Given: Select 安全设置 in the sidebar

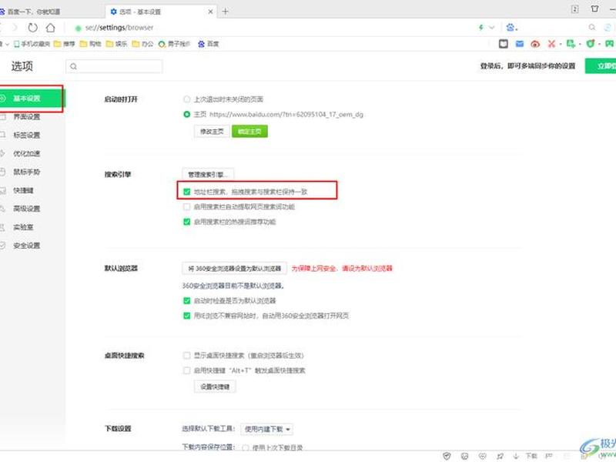Looking at the screenshot, I should click(x=27, y=246).
